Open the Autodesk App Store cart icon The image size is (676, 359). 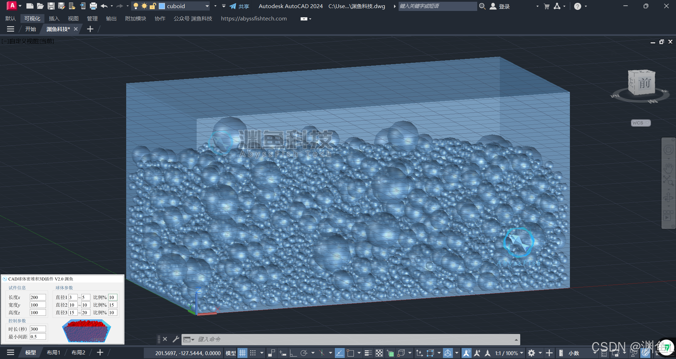click(547, 6)
